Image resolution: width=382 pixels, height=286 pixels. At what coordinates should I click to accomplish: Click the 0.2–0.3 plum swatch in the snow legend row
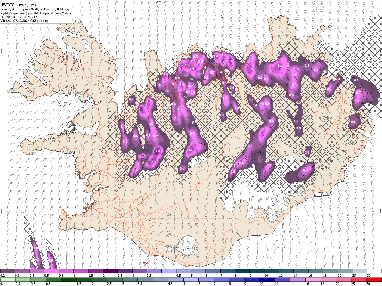click(x=7, y=271)
